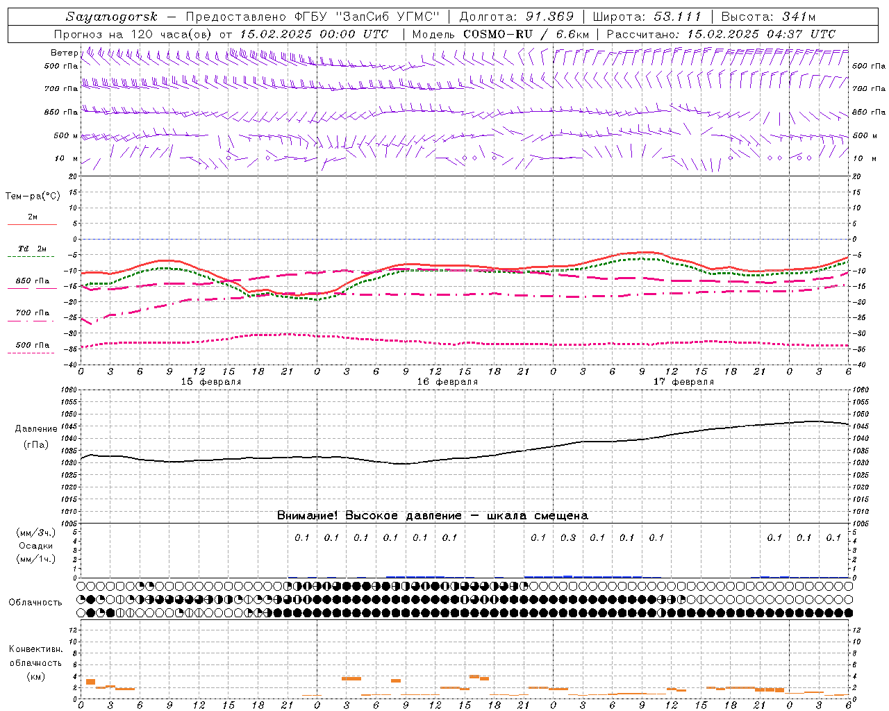Viewport: 889px width, 711px height.
Task: Click the 'Модель COSMO-RU / 6.6км' text
Action: [x=501, y=34]
